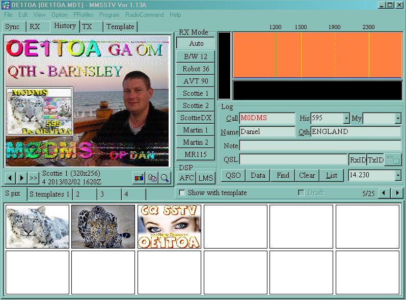The height and width of the screenshot is (300, 406).
Task: Switch to the TX tab
Action: click(x=88, y=26)
